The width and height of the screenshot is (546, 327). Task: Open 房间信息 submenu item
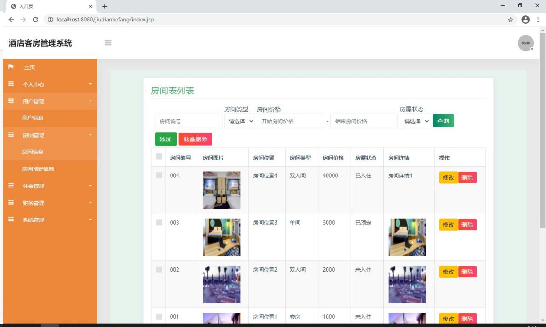click(50, 152)
